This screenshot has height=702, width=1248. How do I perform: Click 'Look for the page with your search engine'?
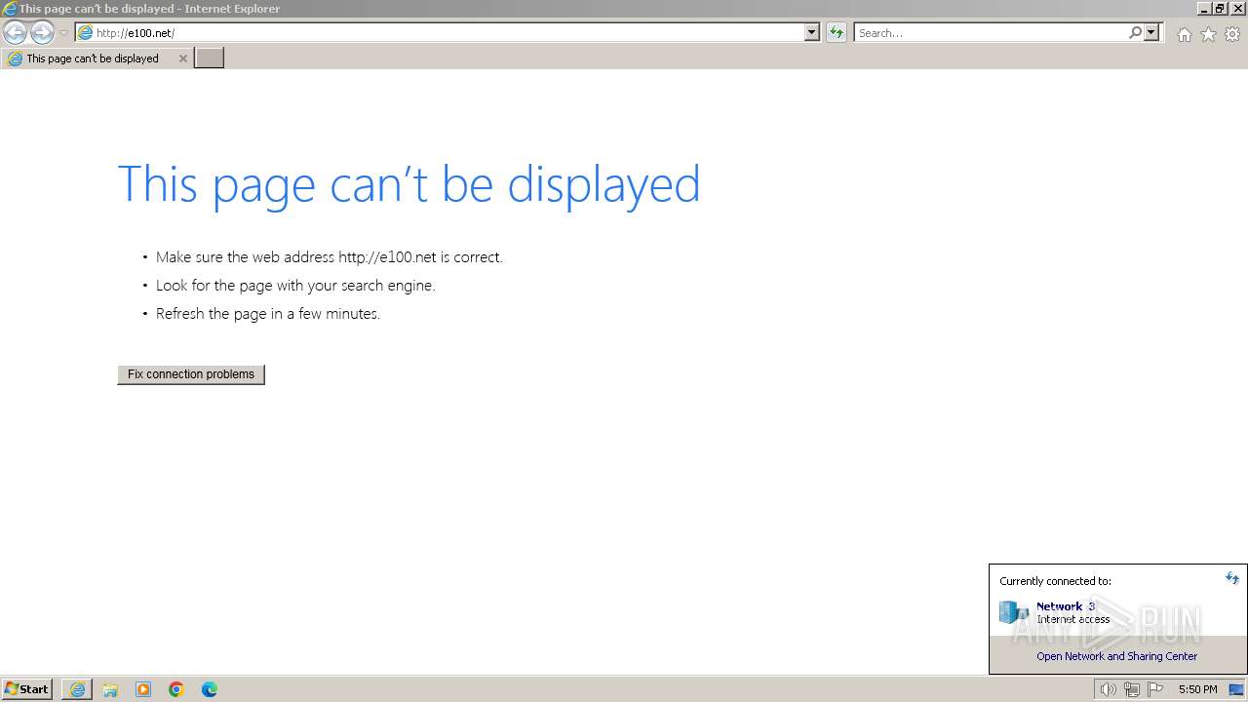pyautogui.click(x=295, y=286)
